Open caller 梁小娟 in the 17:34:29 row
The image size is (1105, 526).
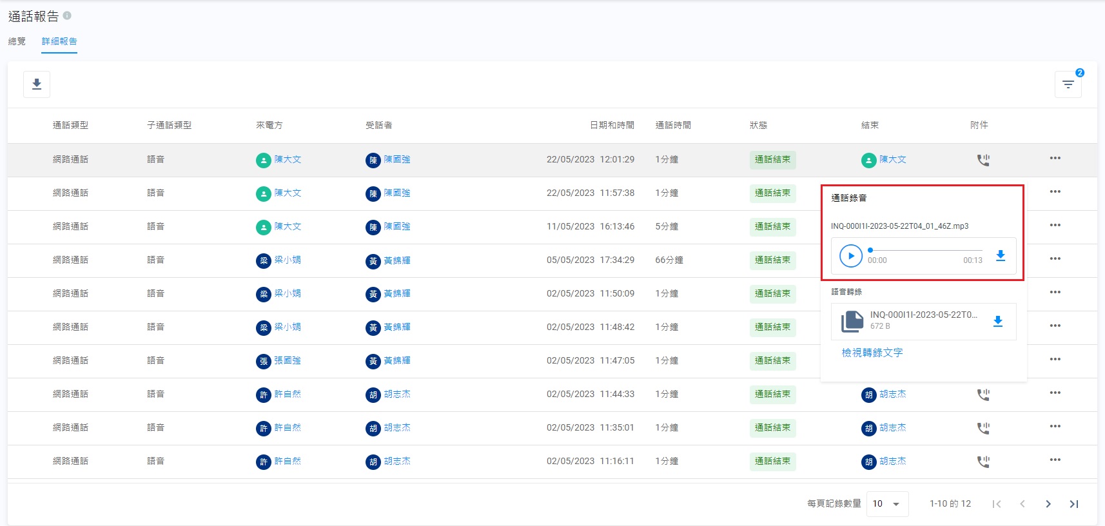click(287, 260)
